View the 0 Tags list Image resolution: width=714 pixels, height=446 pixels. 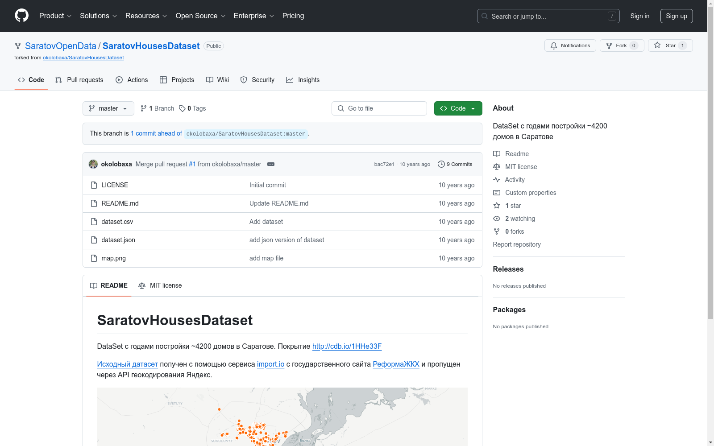click(x=192, y=108)
